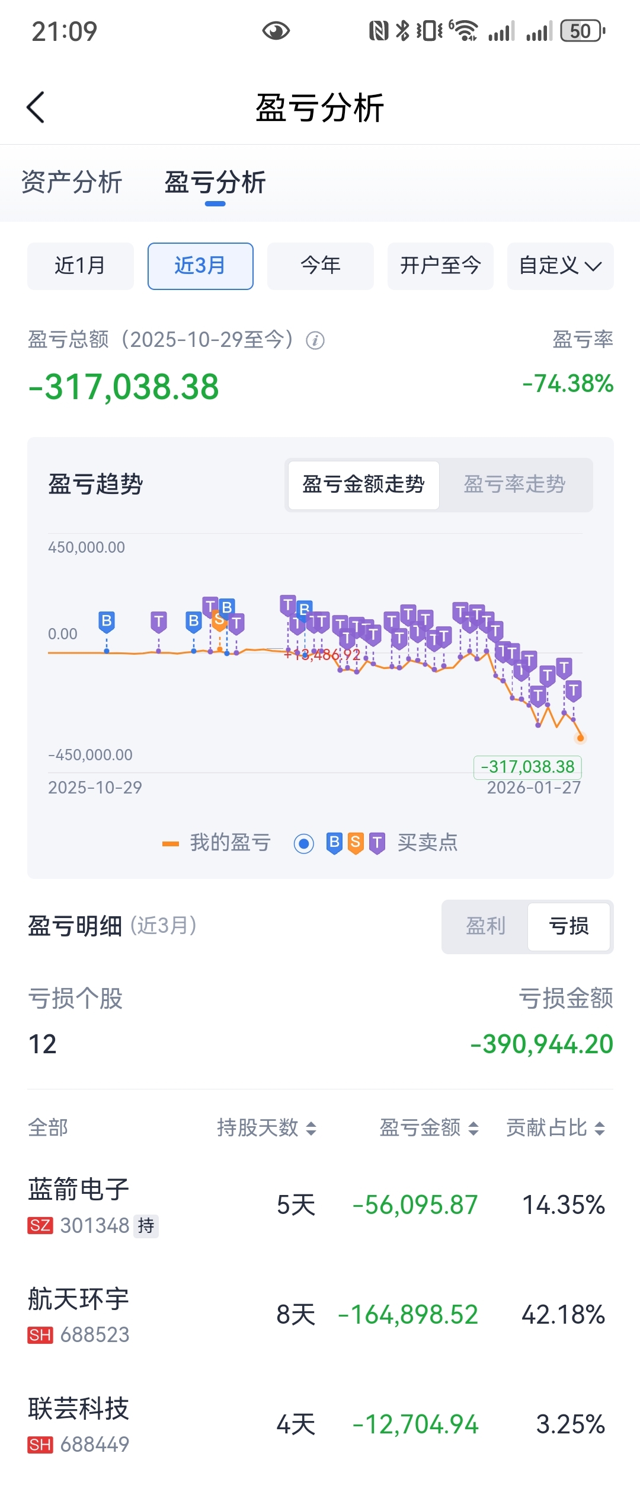The height and width of the screenshot is (1485, 640).
Task: Tap the info icon beside 盈亏总额
Action: point(315,340)
